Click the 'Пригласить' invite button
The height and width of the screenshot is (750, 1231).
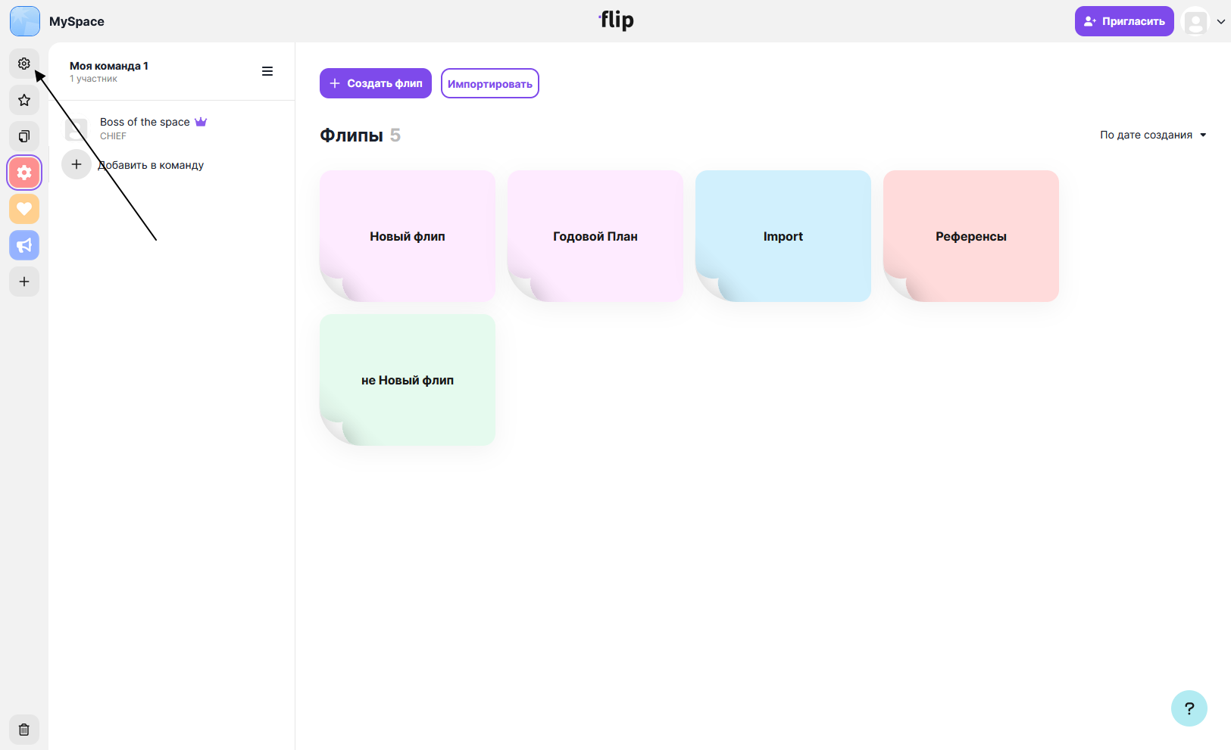point(1124,21)
